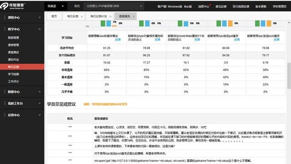Click 反馈 link under readyState属性 objective

(x=197, y=40)
